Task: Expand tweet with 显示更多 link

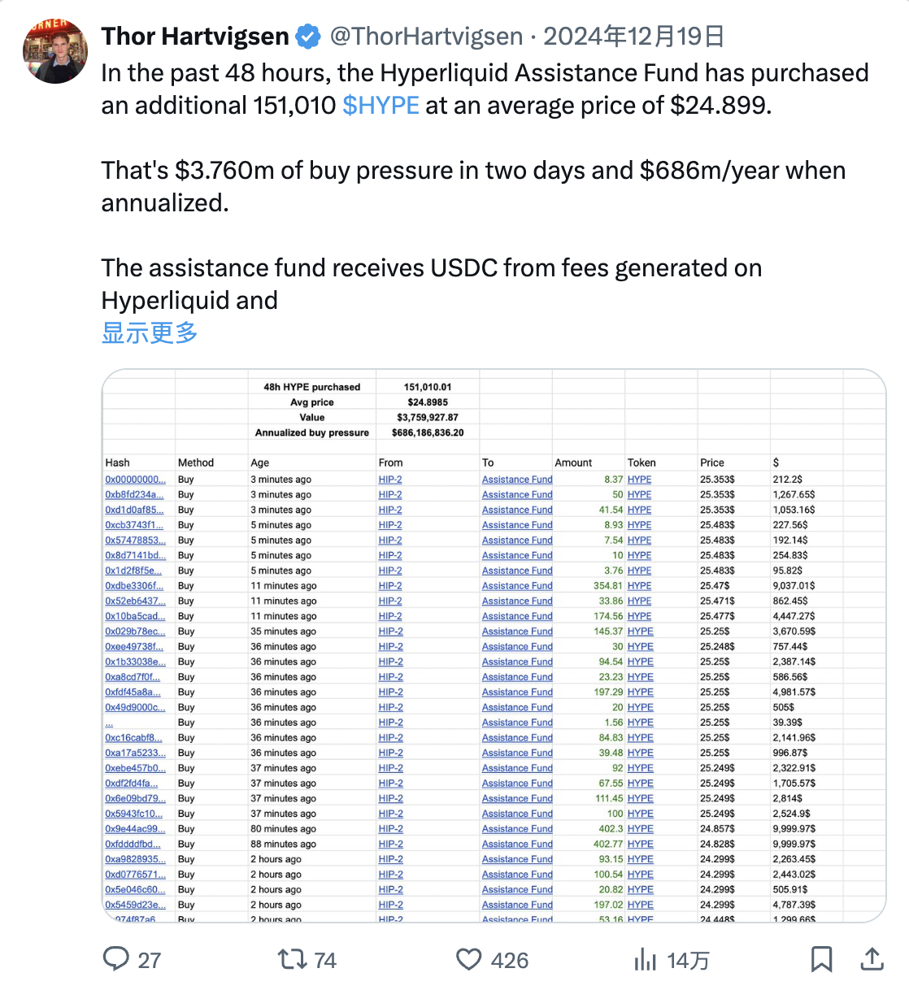Action: (150, 332)
